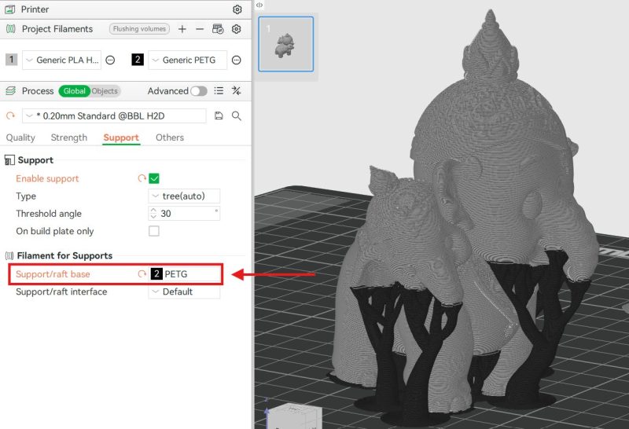Switch to the Strength tab
Screen dimensions: 629x429
tap(69, 137)
